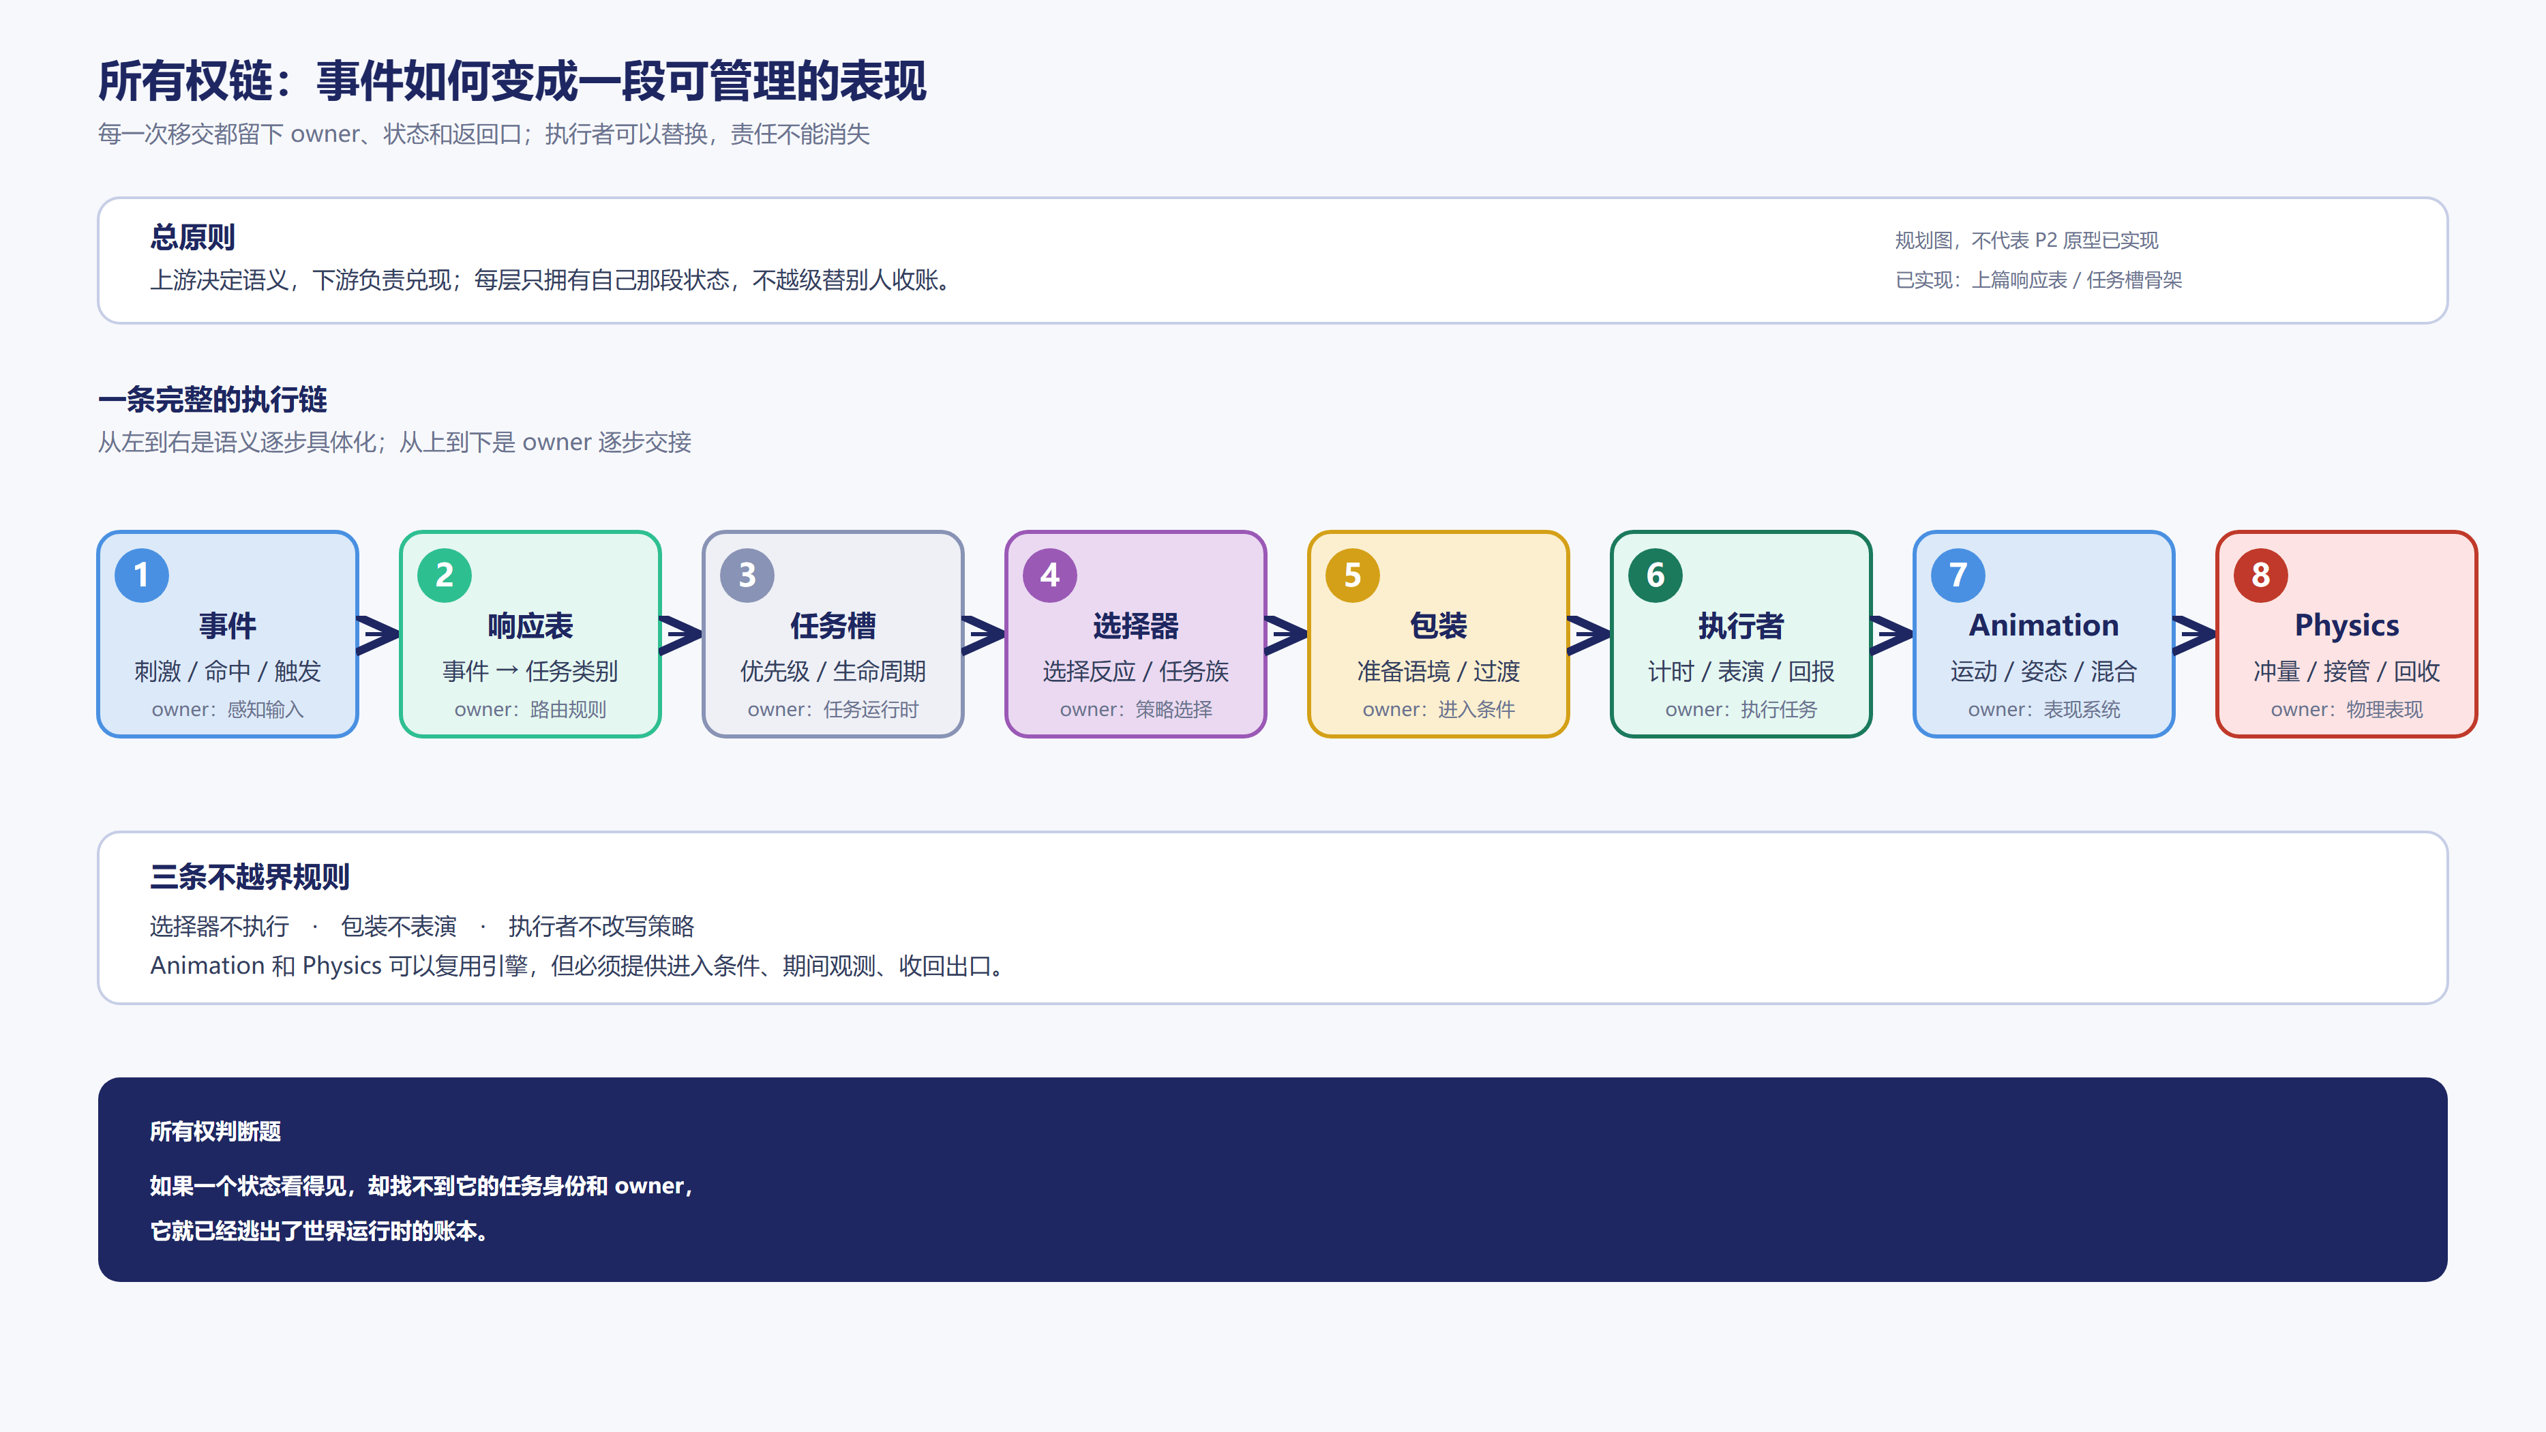
Task: Click the label owner：策略选择
Action: [x=1136, y=710]
